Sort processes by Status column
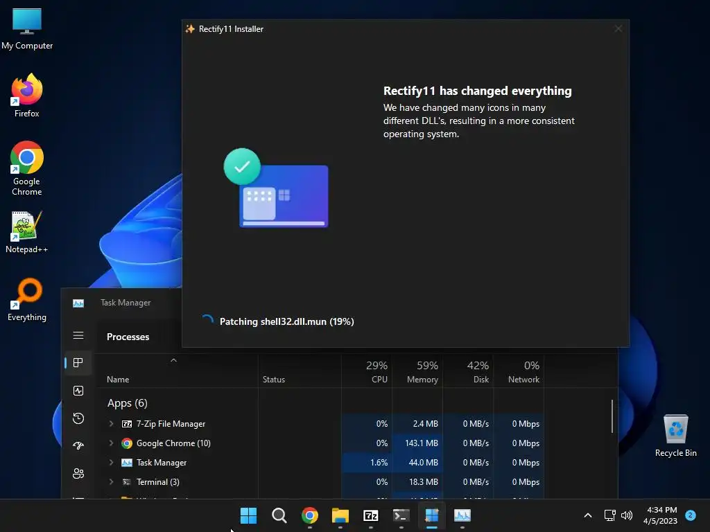 tap(300, 371)
